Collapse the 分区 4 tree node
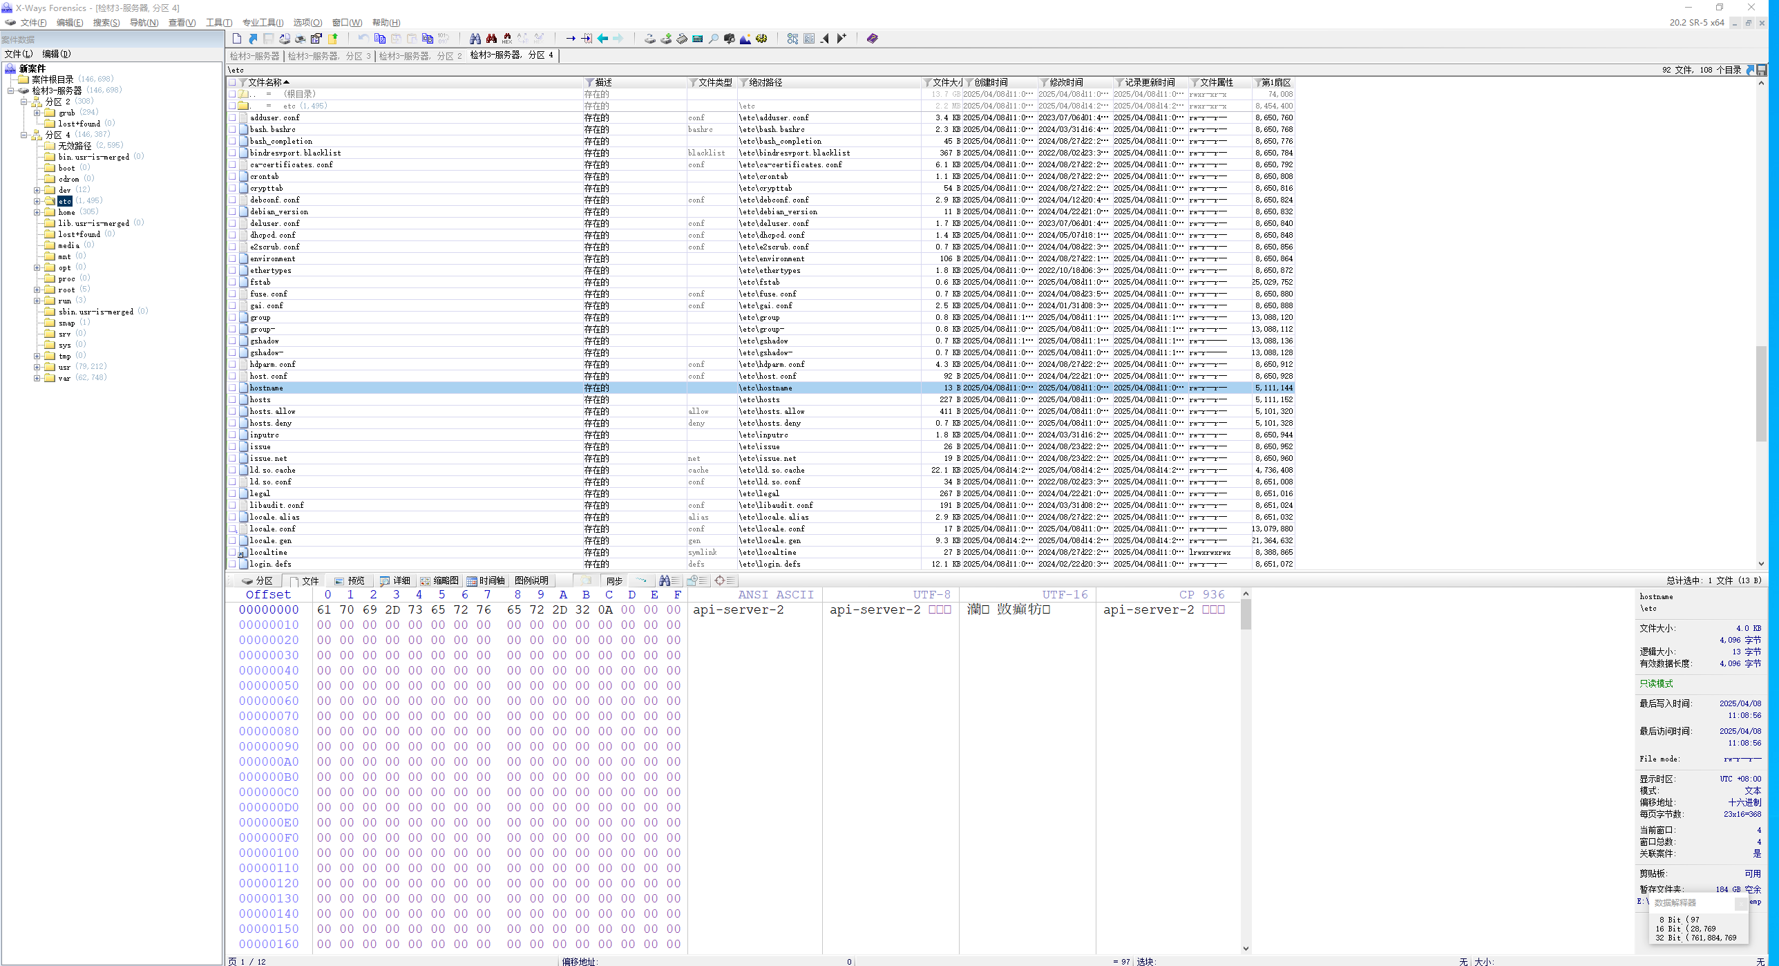Image resolution: width=1779 pixels, height=966 pixels. point(24,135)
